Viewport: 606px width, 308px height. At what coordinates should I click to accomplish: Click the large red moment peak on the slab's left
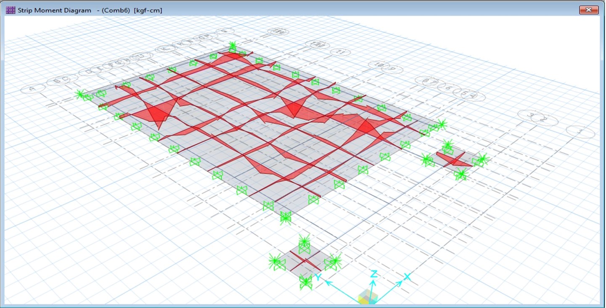click(x=157, y=114)
